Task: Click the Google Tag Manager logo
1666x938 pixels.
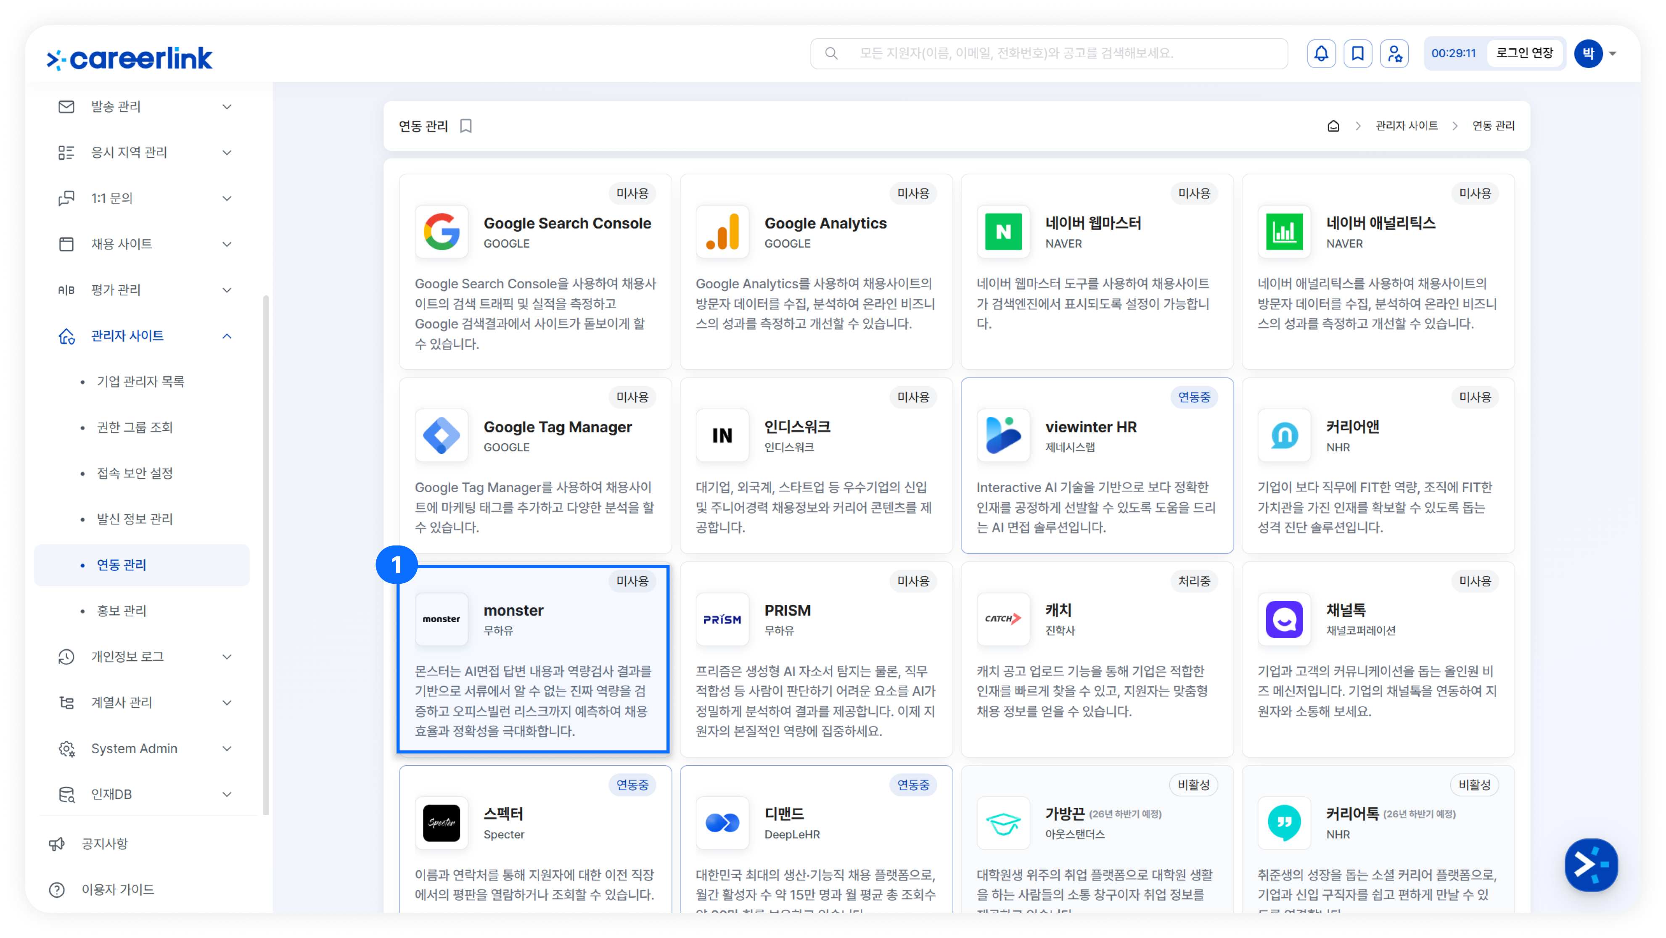Action: tap(442, 435)
